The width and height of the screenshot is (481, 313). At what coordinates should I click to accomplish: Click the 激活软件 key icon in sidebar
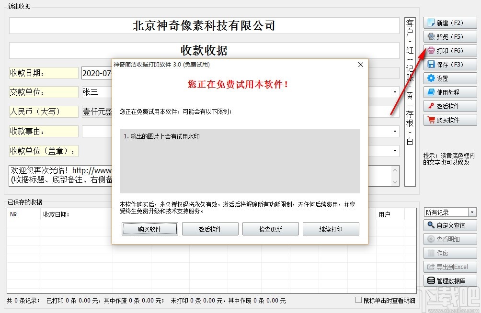(x=450, y=106)
